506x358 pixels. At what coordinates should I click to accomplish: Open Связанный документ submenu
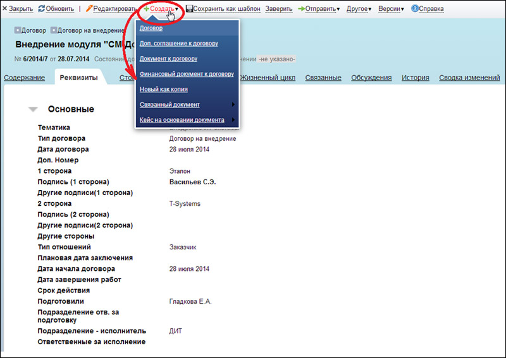pos(170,104)
